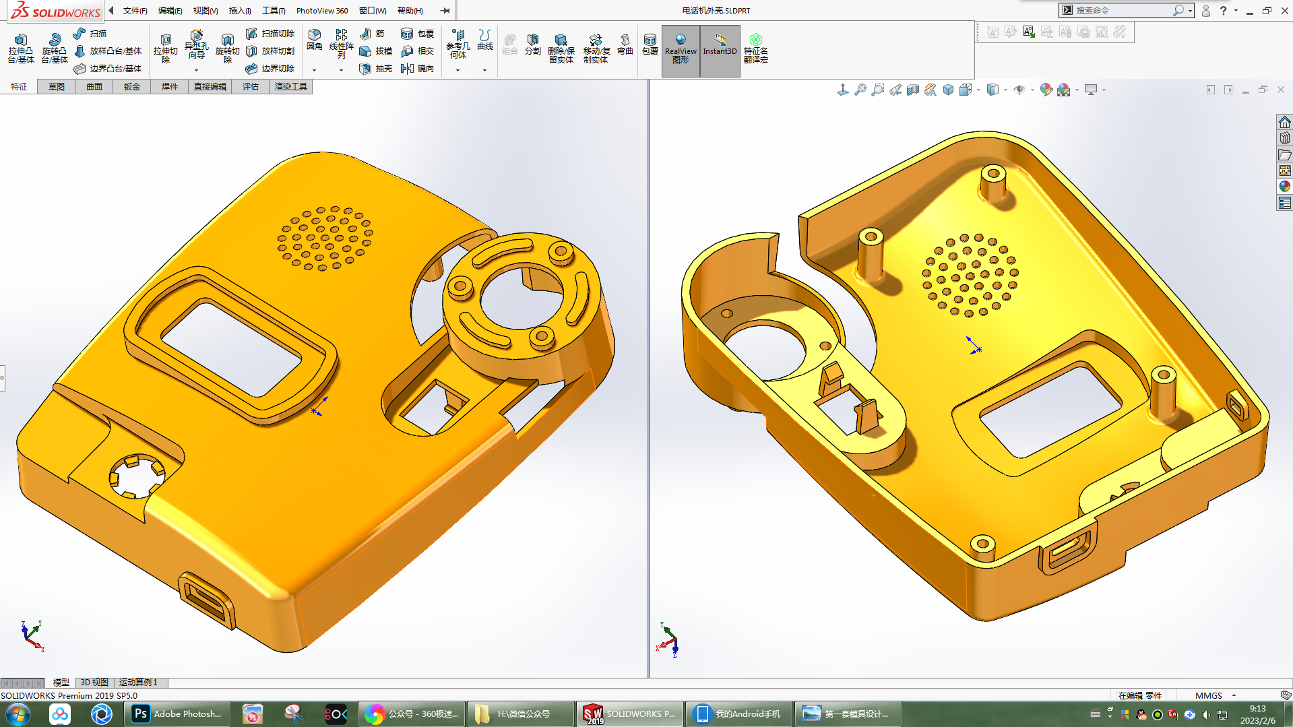The height and width of the screenshot is (727, 1293).
Task: Open the 文件(F) File menu
Action: coord(135,11)
